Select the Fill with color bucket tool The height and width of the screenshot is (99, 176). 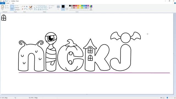point(24,6)
